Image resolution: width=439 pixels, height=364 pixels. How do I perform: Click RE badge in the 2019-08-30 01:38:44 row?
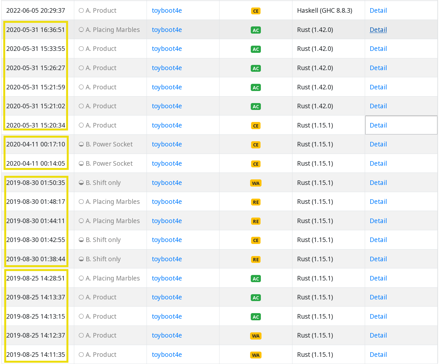tap(256, 260)
